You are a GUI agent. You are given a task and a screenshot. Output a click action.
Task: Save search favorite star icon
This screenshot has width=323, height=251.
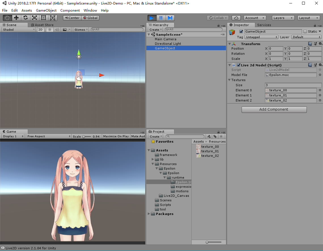(x=221, y=136)
